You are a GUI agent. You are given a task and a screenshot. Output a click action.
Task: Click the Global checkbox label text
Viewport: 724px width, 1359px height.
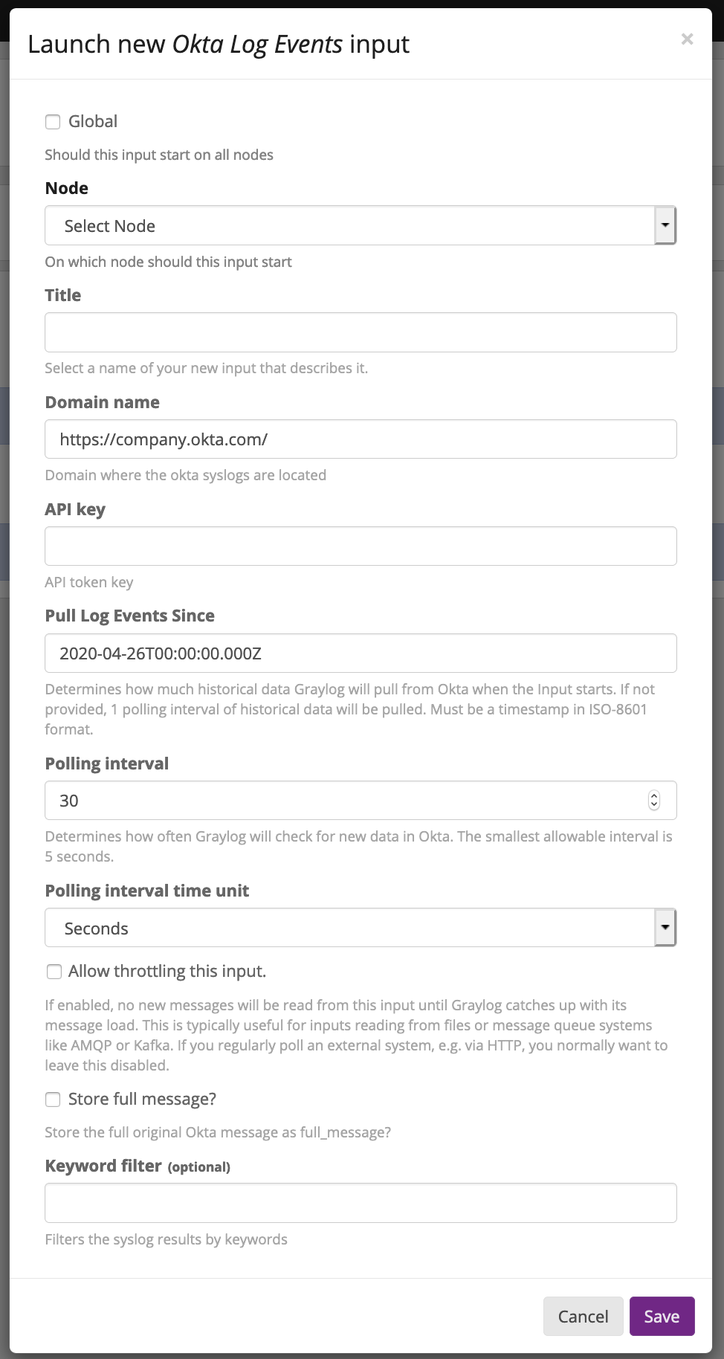coord(93,122)
